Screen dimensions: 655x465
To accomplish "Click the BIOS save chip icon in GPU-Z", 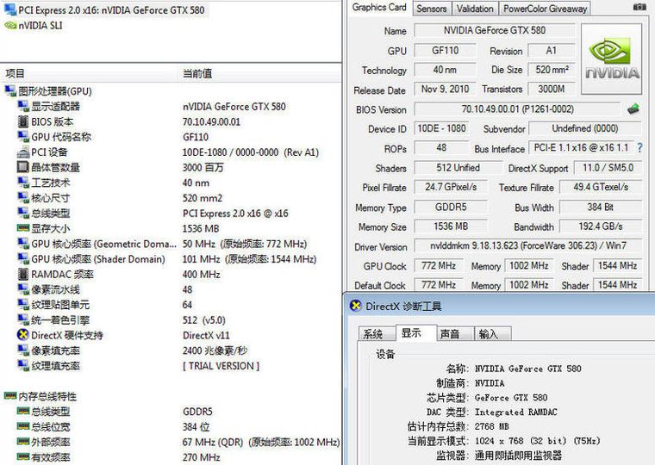I will tap(633, 109).
